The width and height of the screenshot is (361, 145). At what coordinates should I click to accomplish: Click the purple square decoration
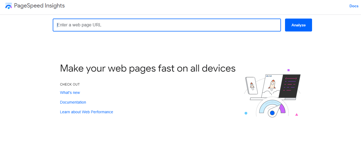(x=289, y=70)
